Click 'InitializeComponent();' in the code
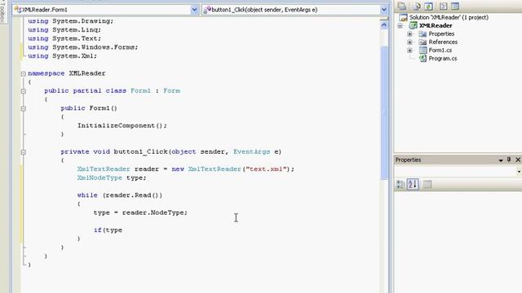The height and width of the screenshot is (293, 522). point(122,125)
